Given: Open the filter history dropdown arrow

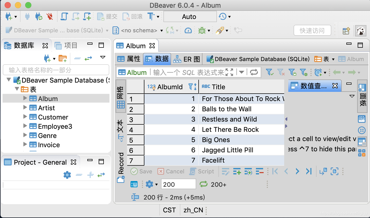Looking at the screenshot, I should click(x=242, y=72).
